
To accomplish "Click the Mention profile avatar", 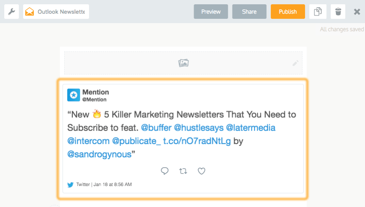I will point(74,95).
